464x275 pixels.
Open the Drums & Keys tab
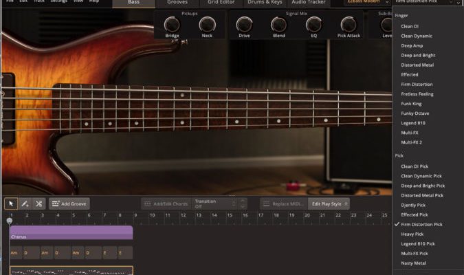[263, 3]
